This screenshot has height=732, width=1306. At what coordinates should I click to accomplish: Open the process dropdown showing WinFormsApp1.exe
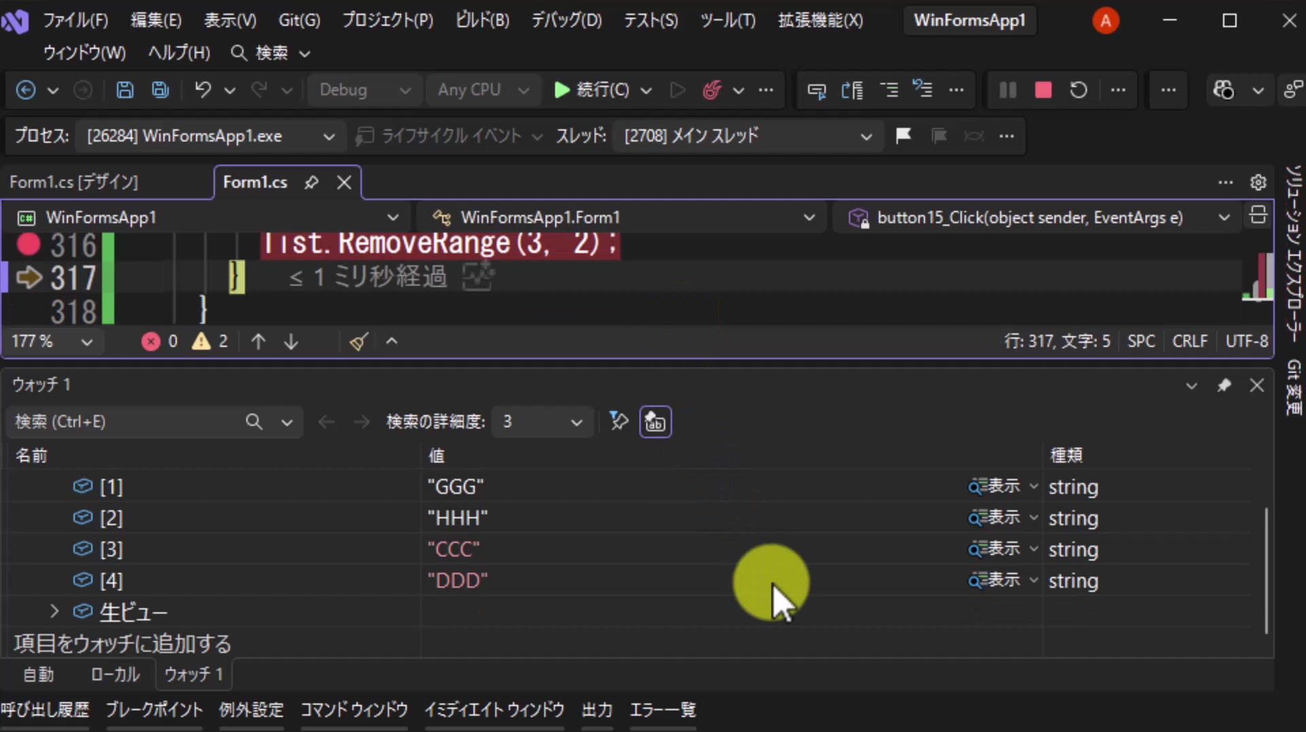click(210, 136)
